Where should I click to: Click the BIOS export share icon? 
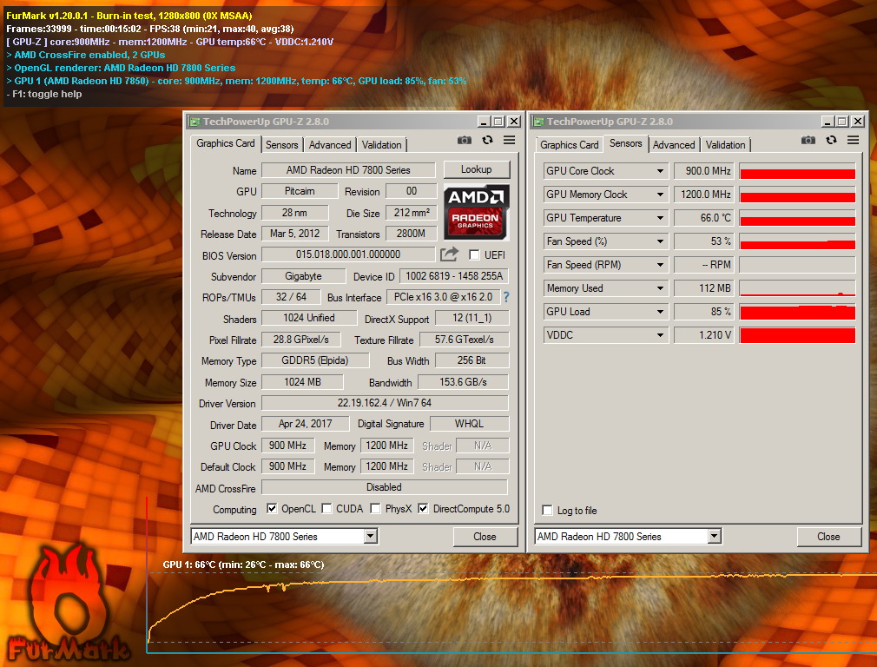pos(449,254)
